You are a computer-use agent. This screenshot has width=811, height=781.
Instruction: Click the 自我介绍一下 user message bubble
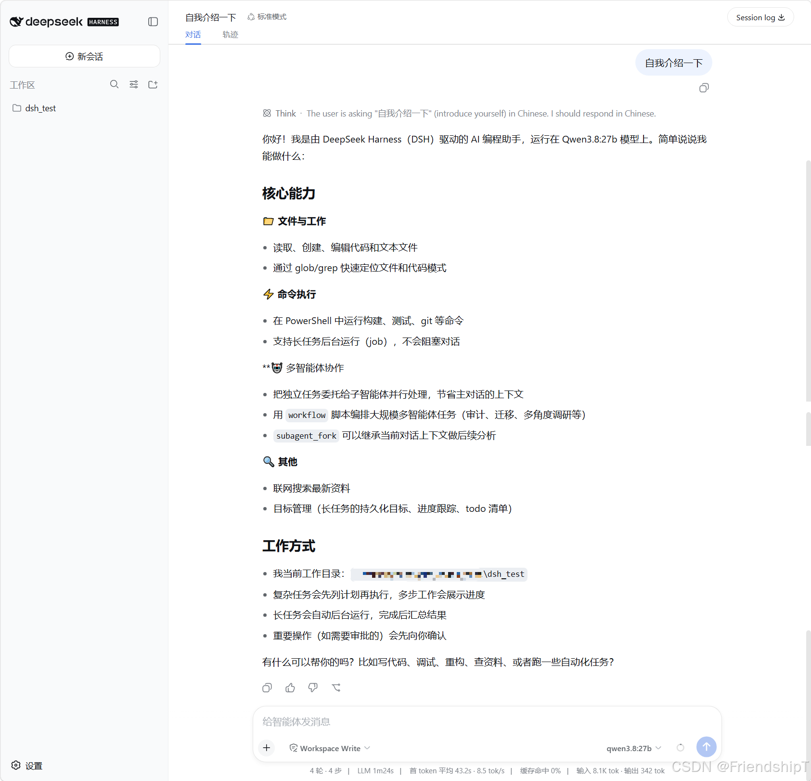tap(673, 63)
